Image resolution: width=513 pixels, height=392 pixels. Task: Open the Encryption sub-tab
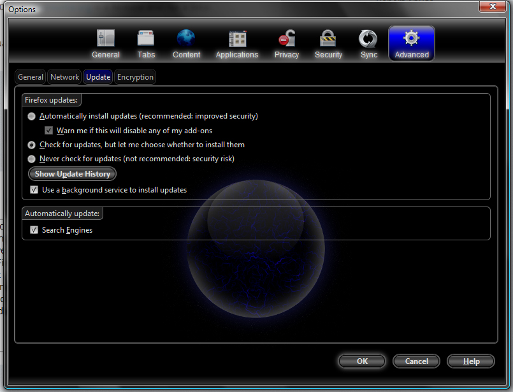tap(135, 77)
